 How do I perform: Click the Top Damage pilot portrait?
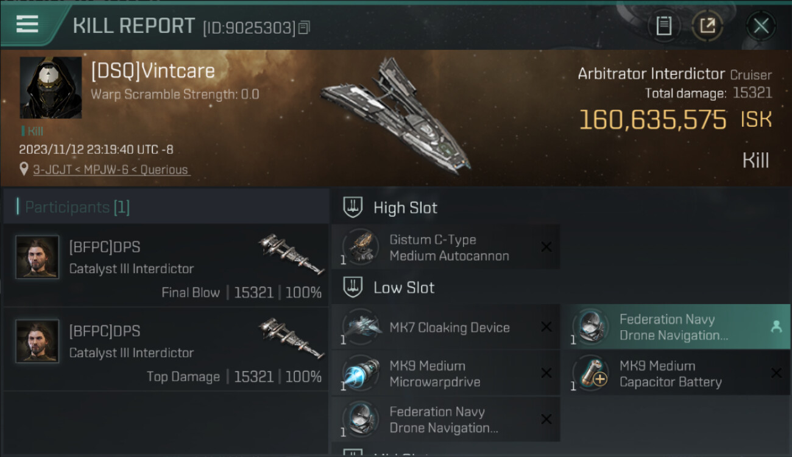(x=37, y=341)
